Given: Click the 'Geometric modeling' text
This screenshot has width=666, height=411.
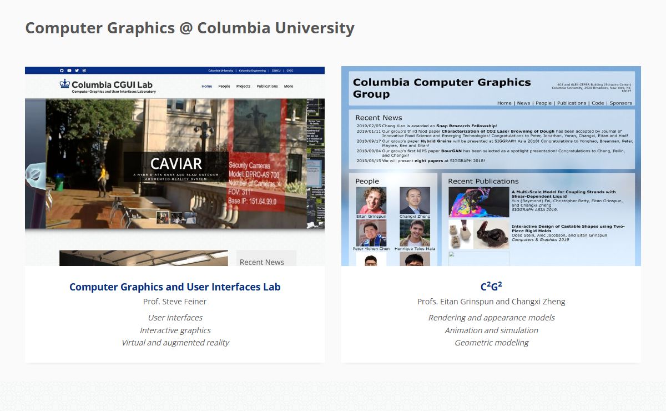Looking at the screenshot, I should [492, 343].
